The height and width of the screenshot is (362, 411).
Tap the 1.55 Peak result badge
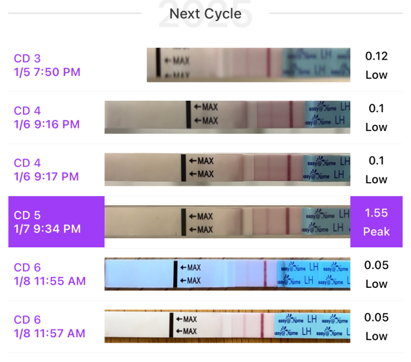(377, 221)
